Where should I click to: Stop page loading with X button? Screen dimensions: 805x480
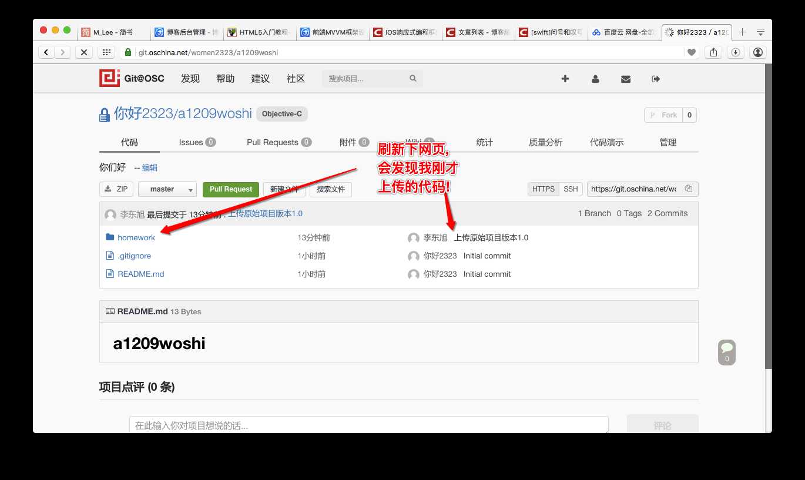pyautogui.click(x=84, y=52)
